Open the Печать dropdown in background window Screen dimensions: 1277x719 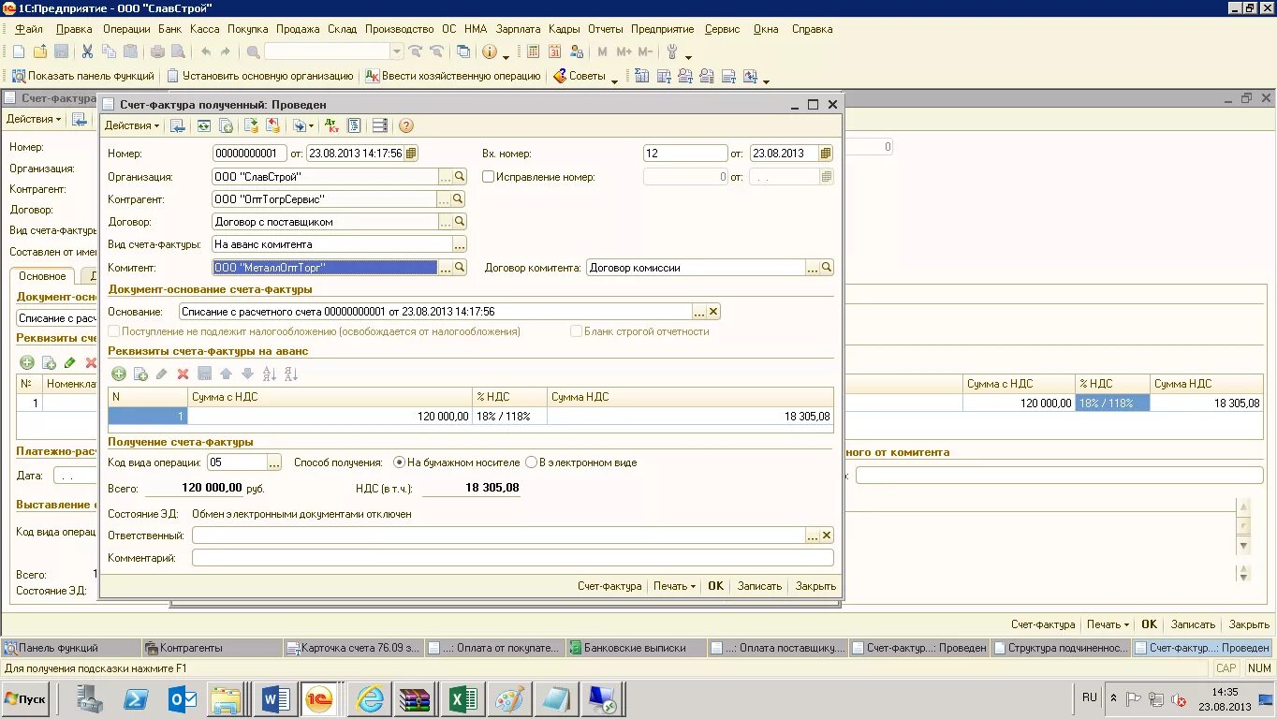point(1108,624)
